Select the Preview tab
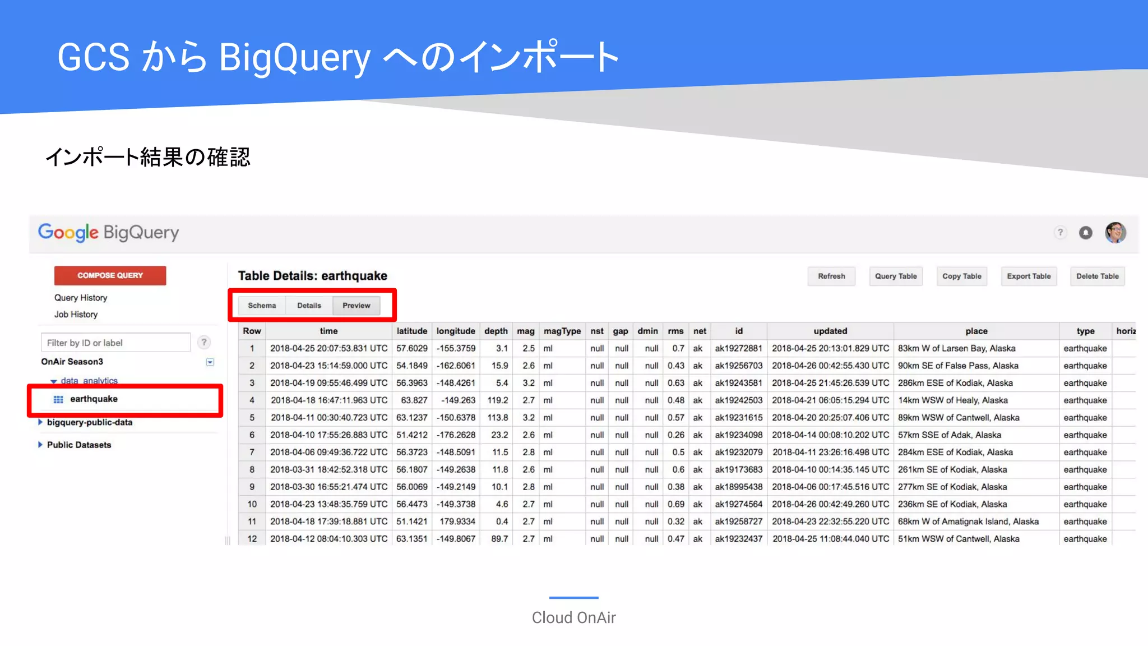This screenshot has width=1148, height=646. click(x=357, y=306)
